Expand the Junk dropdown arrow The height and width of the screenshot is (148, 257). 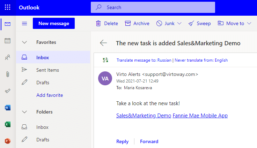coord(179,23)
